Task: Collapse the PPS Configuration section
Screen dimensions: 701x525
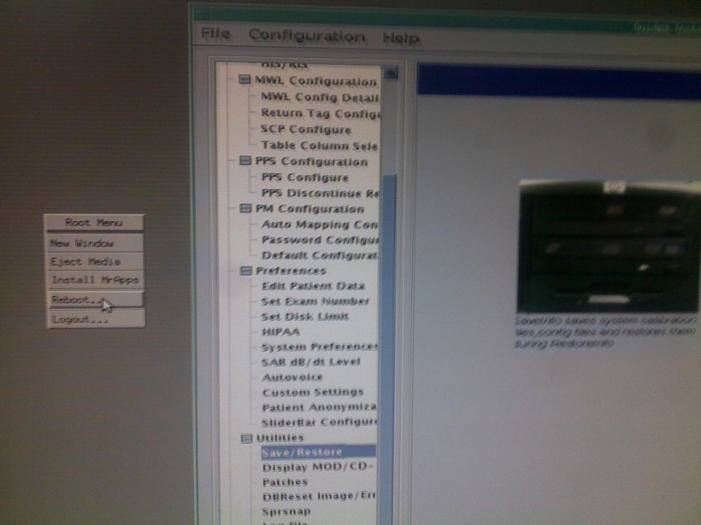Action: click(244, 161)
